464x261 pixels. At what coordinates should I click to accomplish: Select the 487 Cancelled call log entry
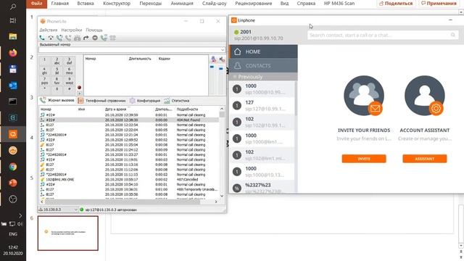pyautogui.click(x=129, y=179)
